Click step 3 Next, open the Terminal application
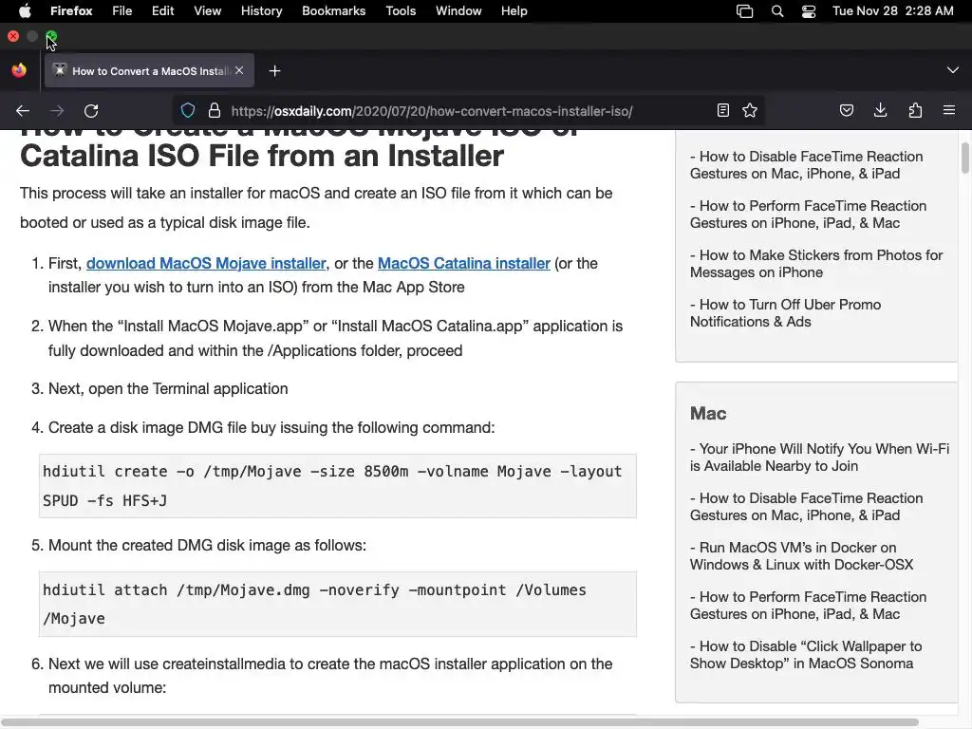972x729 pixels. [x=168, y=388]
